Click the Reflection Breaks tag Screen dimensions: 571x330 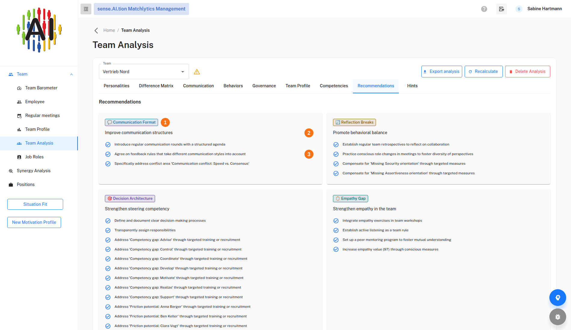[354, 122]
